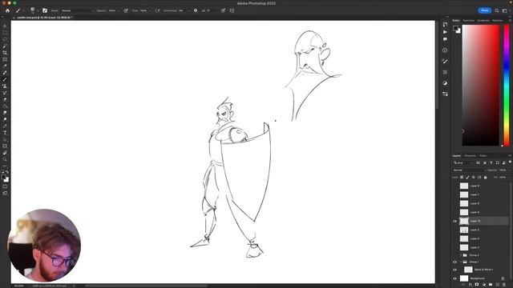Toggle lock all padlock
Image resolution: width=513 pixels, height=288 pixels.
tap(485, 178)
